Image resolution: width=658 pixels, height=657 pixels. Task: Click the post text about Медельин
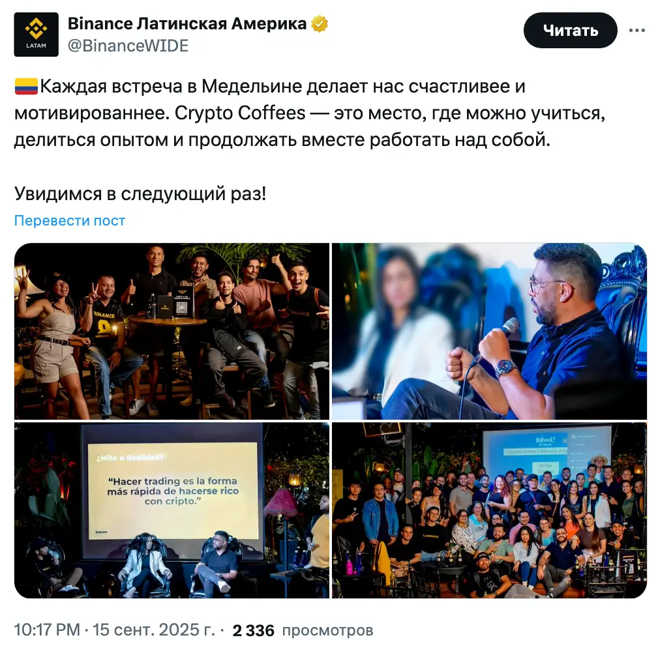point(310,113)
